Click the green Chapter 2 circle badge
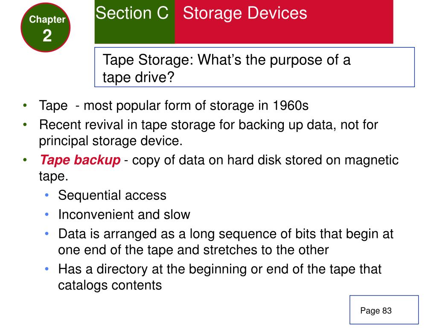437x328 pixels. tap(45, 27)
